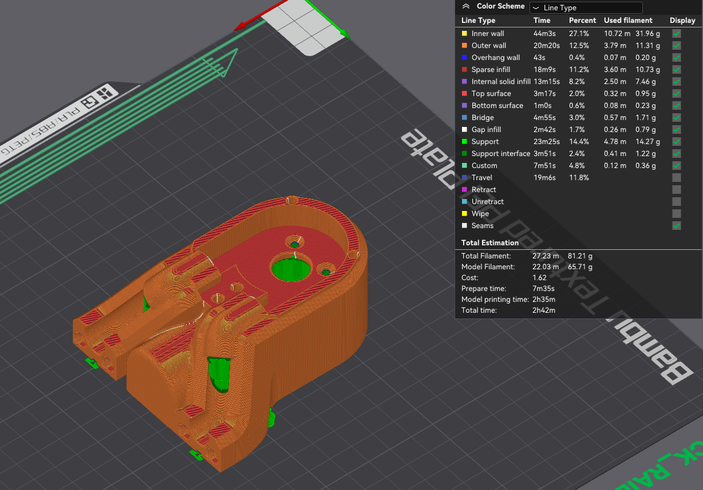Image resolution: width=703 pixels, height=490 pixels.
Task: Click the Sparse infill legend label
Action: [x=491, y=70]
